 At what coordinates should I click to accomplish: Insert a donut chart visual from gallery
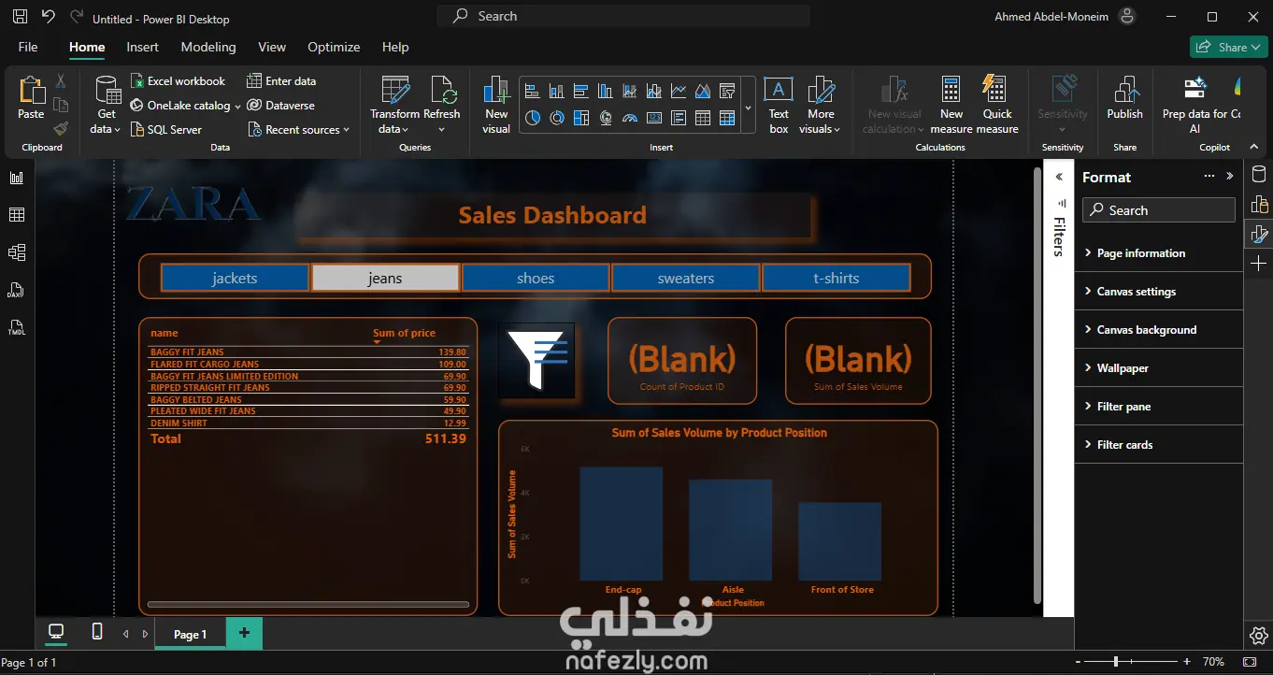pos(557,118)
